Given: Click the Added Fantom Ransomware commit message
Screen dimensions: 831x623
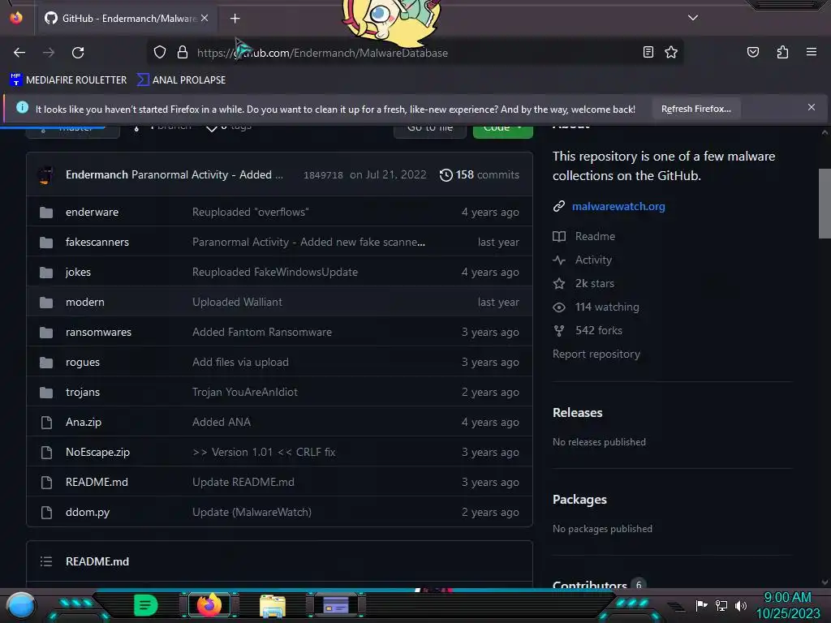Looking at the screenshot, I should pos(262,332).
